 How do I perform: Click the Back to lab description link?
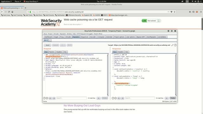(x=73, y=24)
